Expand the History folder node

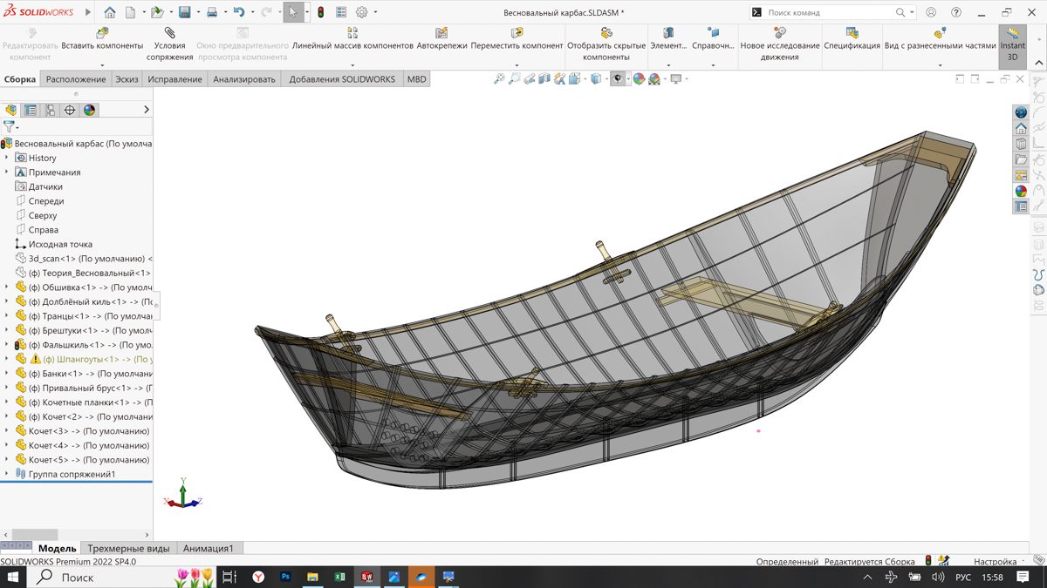(7, 158)
